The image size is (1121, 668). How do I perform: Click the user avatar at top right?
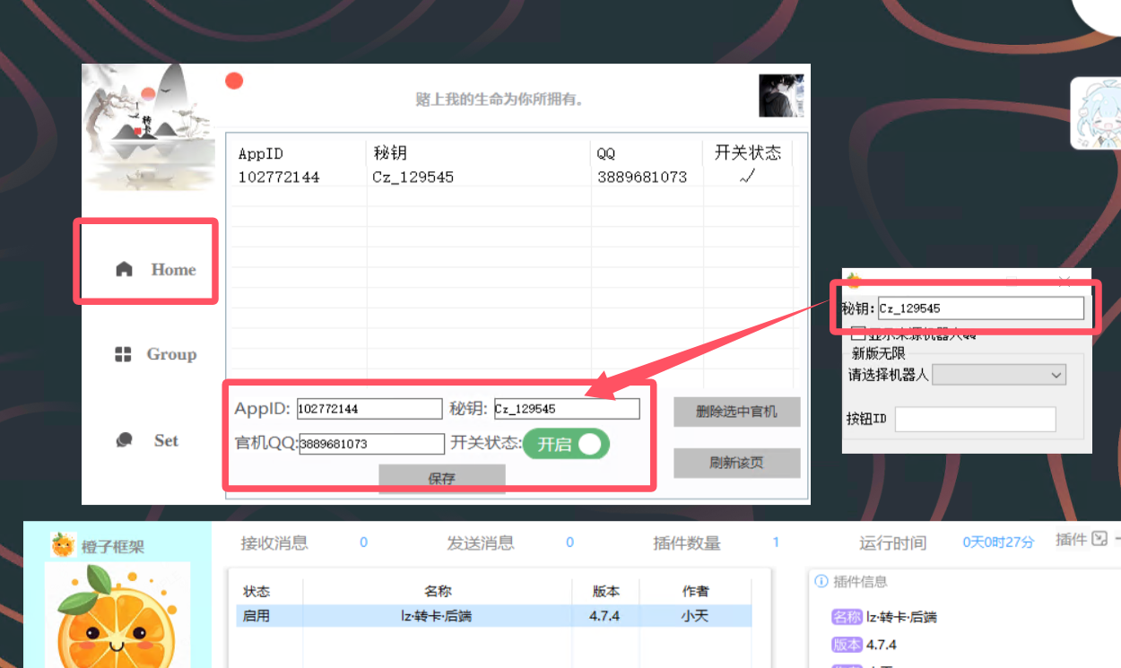(x=781, y=95)
